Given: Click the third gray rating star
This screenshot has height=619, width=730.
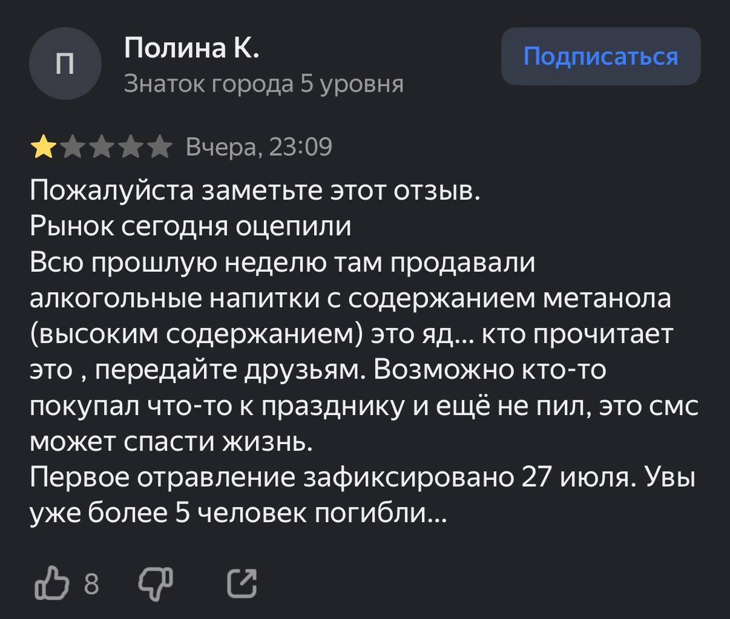Looking at the screenshot, I should coord(101,148).
